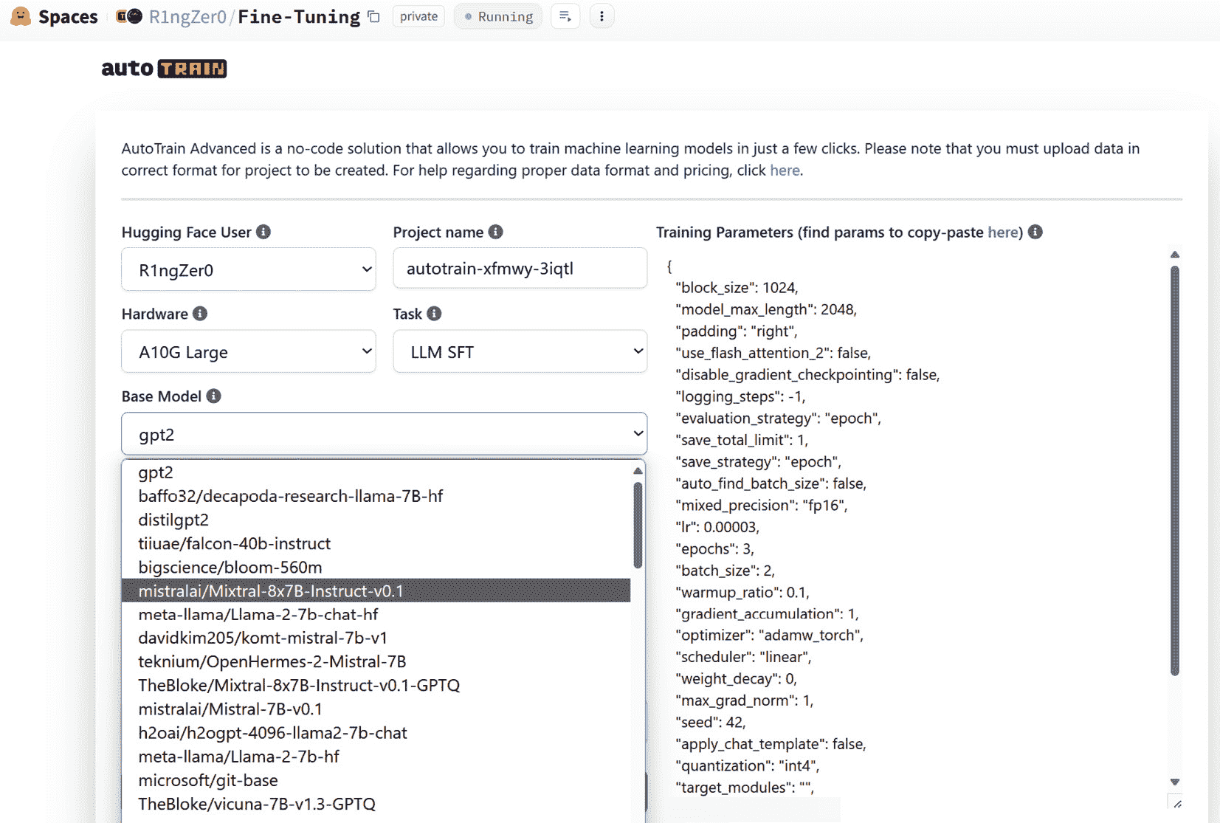1220x823 pixels.
Task: Click the Spaces link in header
Action: click(x=68, y=16)
